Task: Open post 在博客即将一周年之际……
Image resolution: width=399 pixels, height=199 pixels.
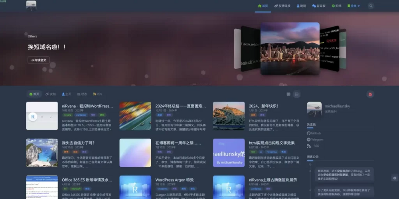Action: (178, 143)
